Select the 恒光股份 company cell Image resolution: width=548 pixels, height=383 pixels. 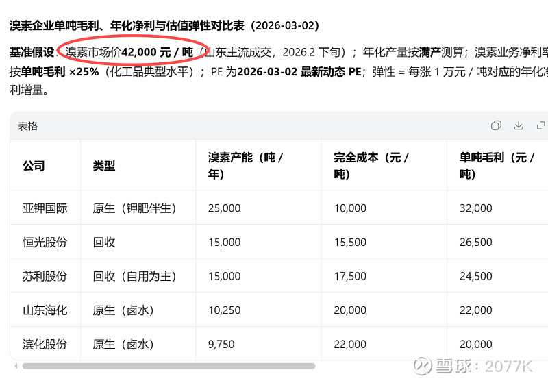click(45, 242)
